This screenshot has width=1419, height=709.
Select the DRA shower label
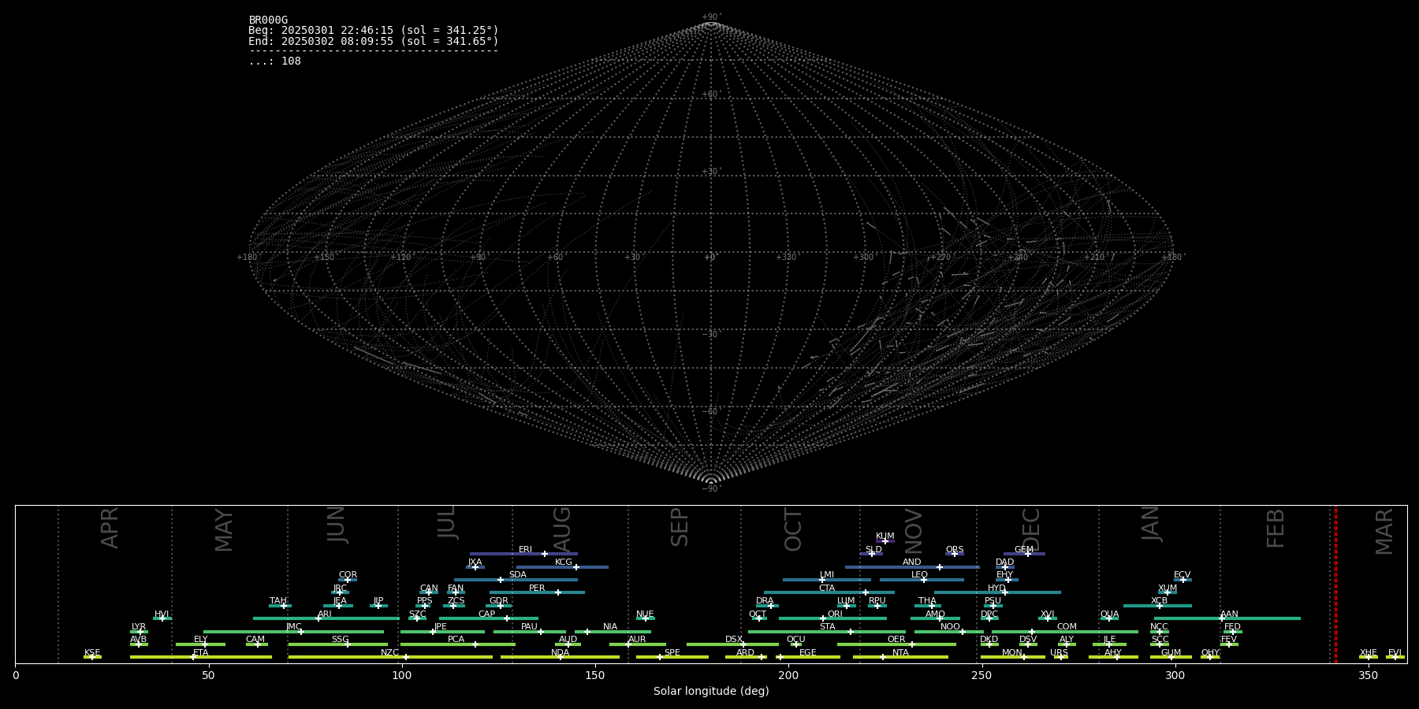coord(765,601)
